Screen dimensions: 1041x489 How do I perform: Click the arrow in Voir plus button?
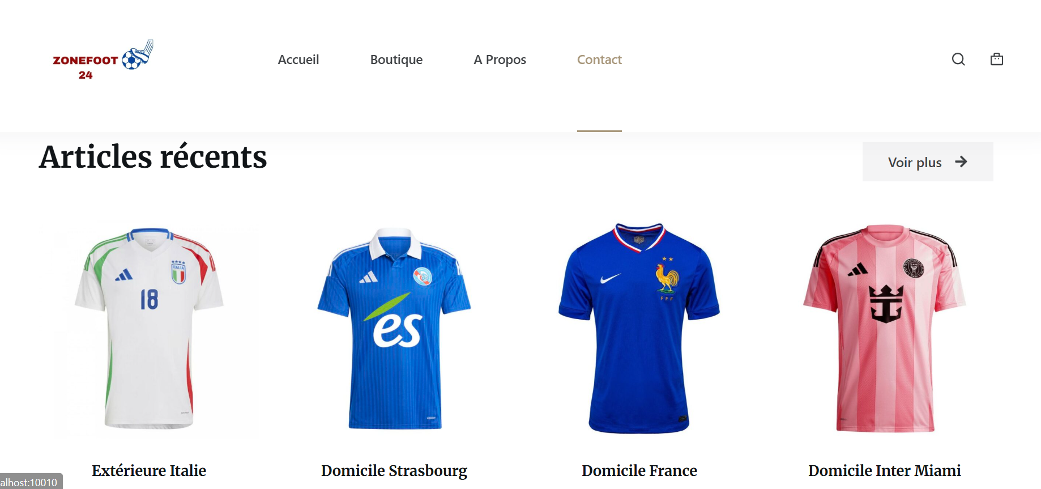click(x=961, y=162)
